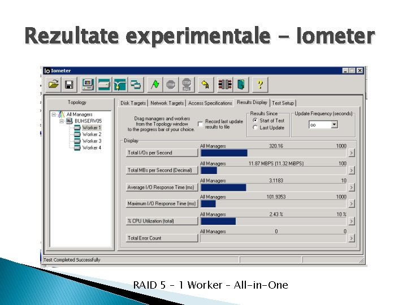The image size is (407, 305).
Task: Select Worker 4 in topology
Action: [x=92, y=148]
